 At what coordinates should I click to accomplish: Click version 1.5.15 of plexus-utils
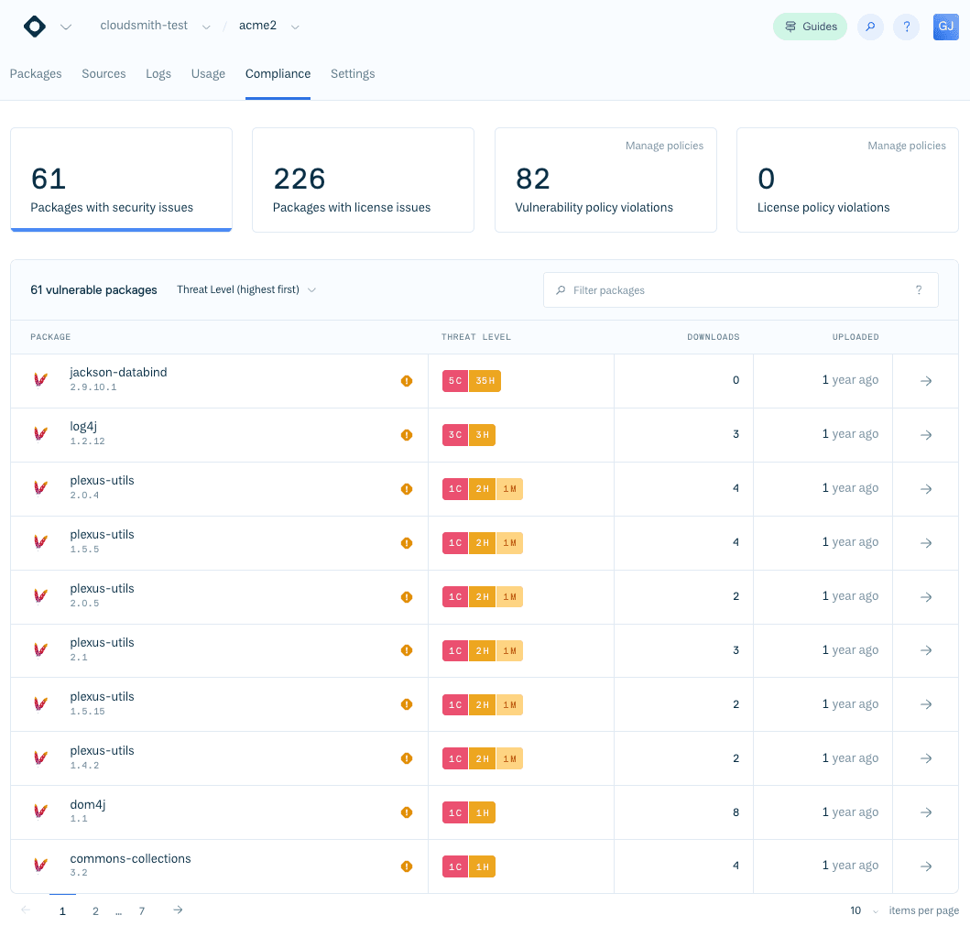87,712
